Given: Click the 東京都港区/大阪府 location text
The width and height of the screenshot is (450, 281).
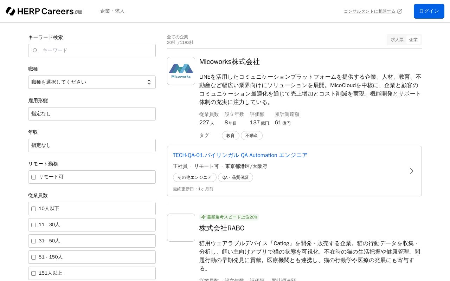Looking at the screenshot, I should pyautogui.click(x=246, y=166).
